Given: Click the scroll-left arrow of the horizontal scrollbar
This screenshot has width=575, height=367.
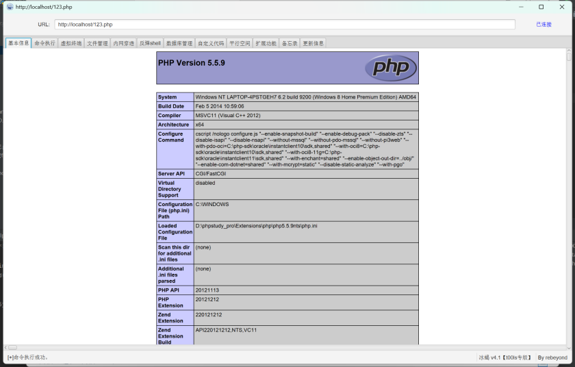Looking at the screenshot, I should point(6,347).
